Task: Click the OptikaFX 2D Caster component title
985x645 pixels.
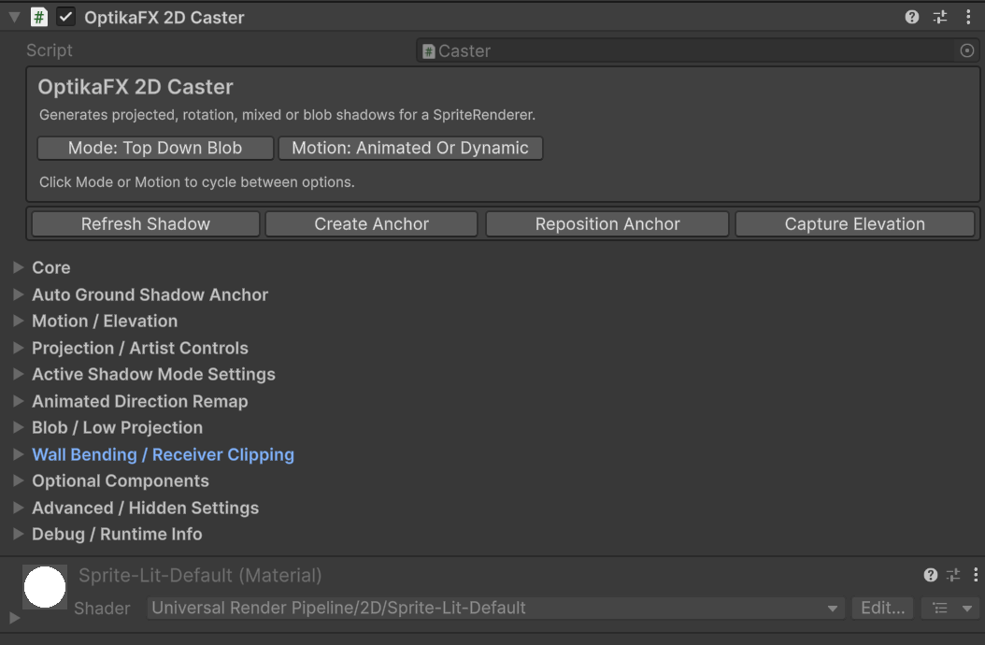Action: pyautogui.click(x=164, y=18)
